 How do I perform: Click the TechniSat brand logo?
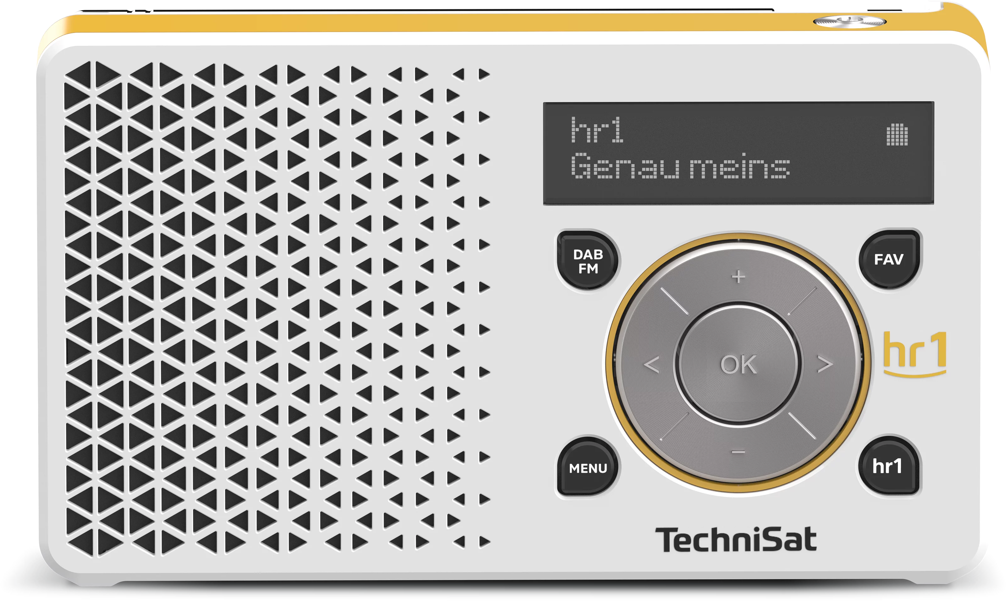(x=736, y=539)
